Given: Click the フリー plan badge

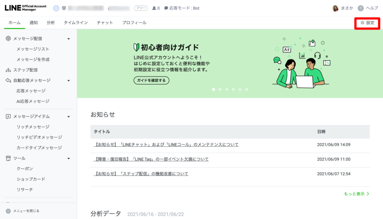Looking at the screenshot, I should point(141,8).
